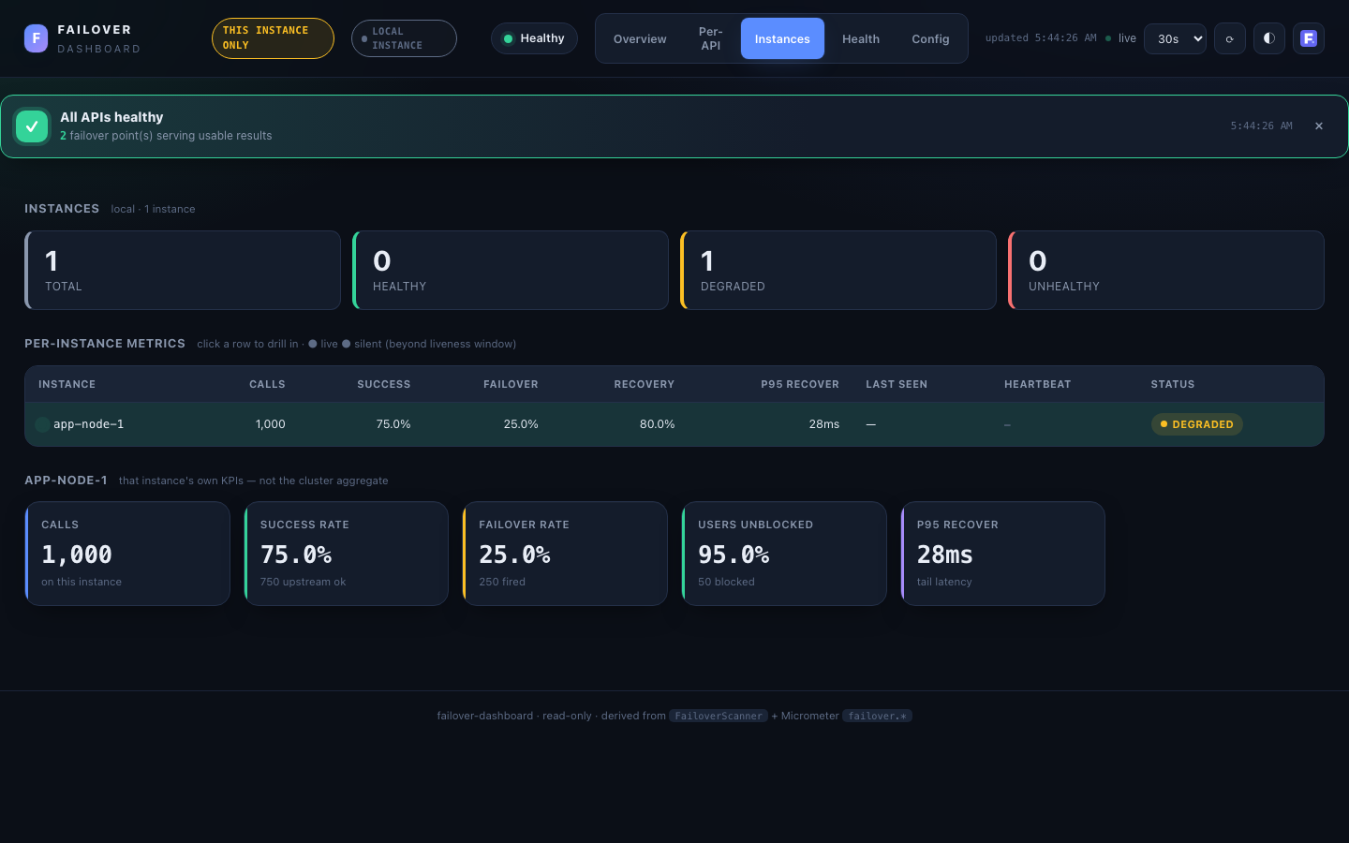This screenshot has width=1349, height=843.
Task: Click the purple F icon at far right
Action: coord(1309,38)
